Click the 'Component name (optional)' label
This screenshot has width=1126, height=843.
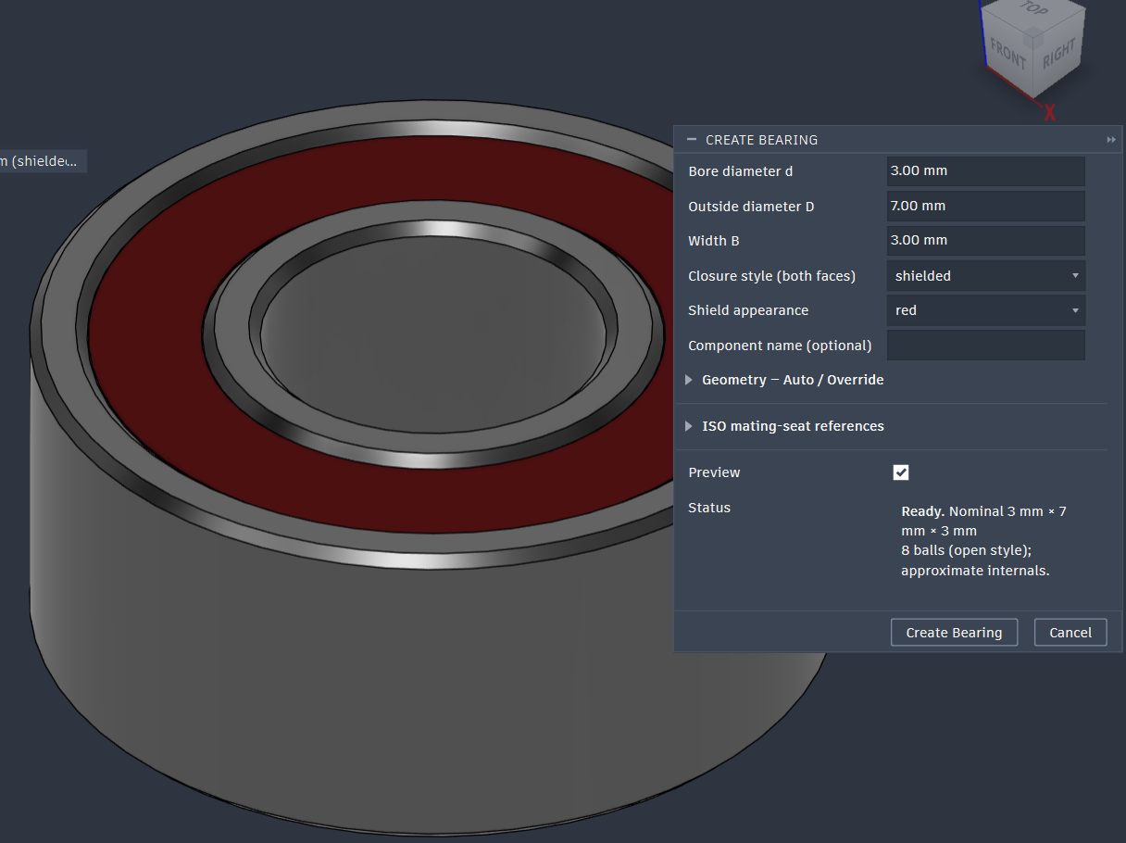click(x=780, y=346)
